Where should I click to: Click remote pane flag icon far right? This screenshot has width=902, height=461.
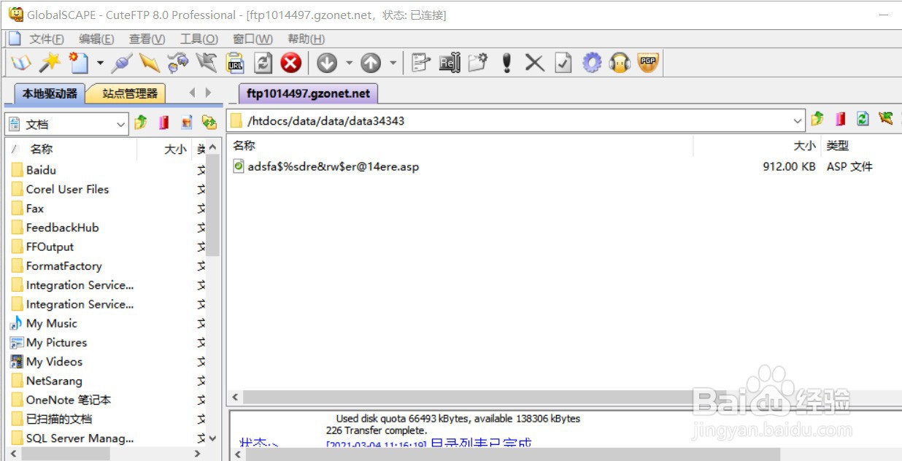coord(886,119)
